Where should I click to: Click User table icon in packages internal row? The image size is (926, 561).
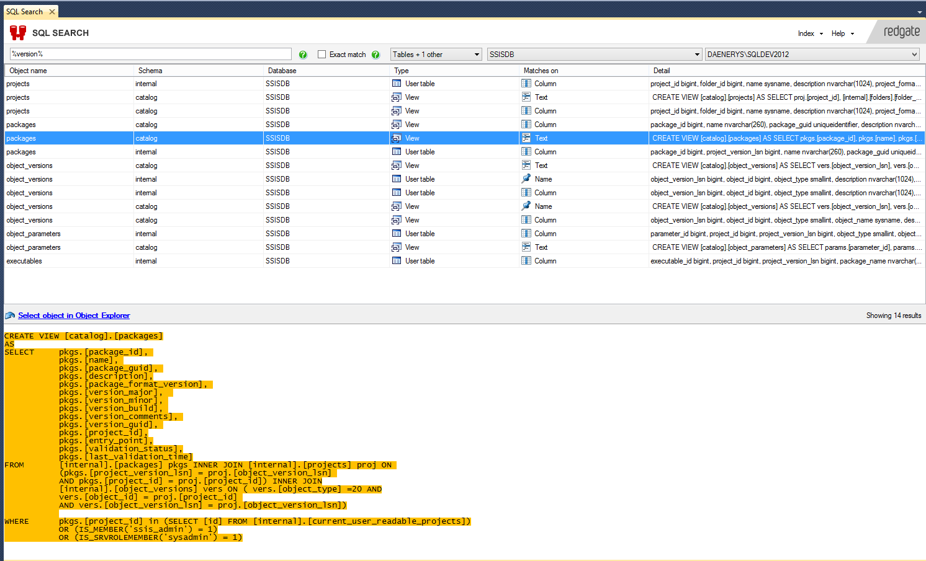(x=397, y=152)
